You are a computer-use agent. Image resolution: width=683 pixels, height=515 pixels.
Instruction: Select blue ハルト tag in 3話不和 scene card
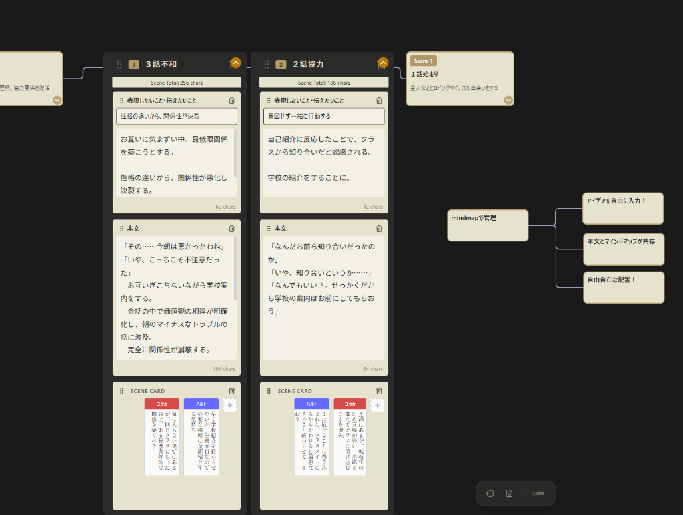tap(201, 404)
